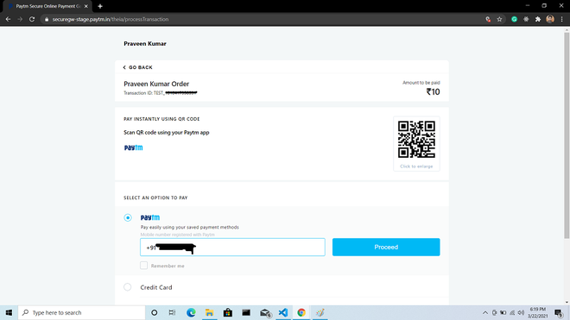
Task: Open the Chrome three-dot menu
Action: tap(561, 19)
